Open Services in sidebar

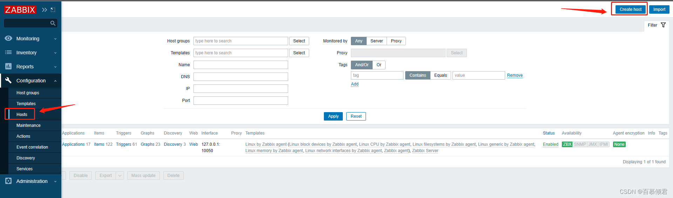tap(25, 169)
